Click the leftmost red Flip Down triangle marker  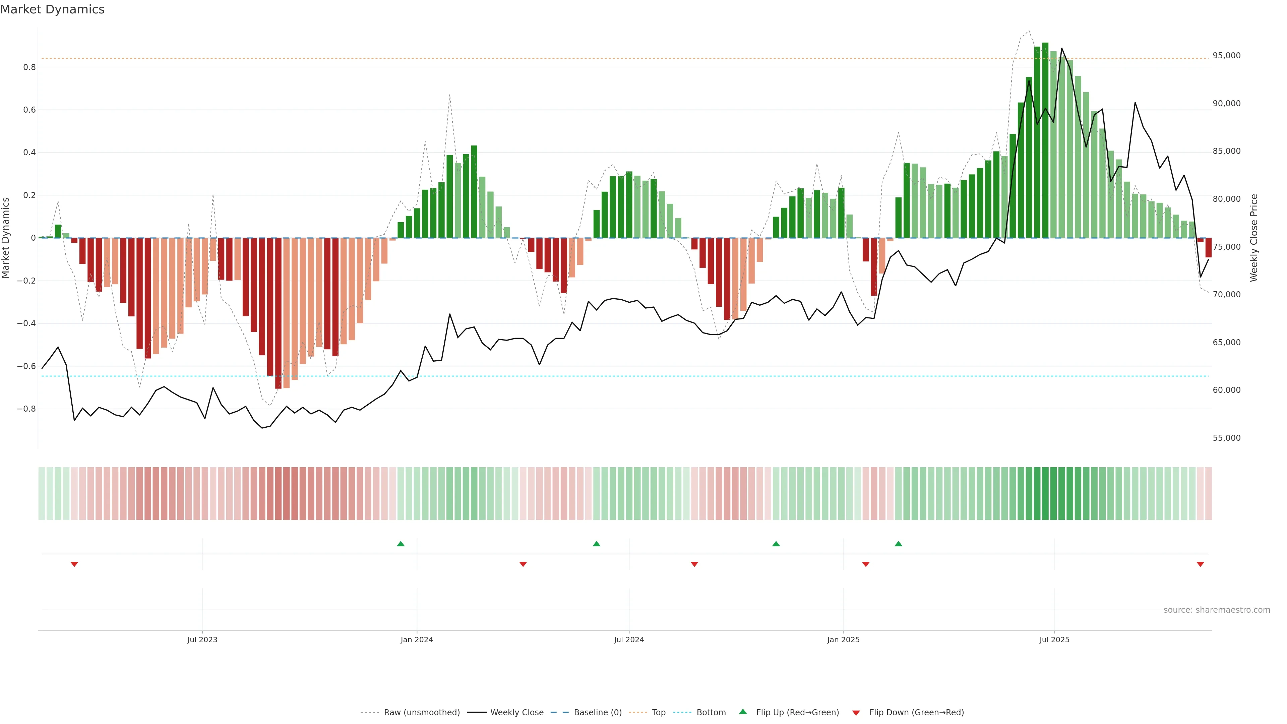click(x=74, y=564)
